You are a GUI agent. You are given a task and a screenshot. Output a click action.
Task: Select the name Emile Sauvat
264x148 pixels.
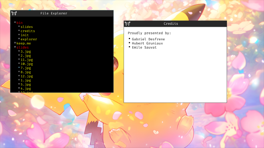point(144,47)
